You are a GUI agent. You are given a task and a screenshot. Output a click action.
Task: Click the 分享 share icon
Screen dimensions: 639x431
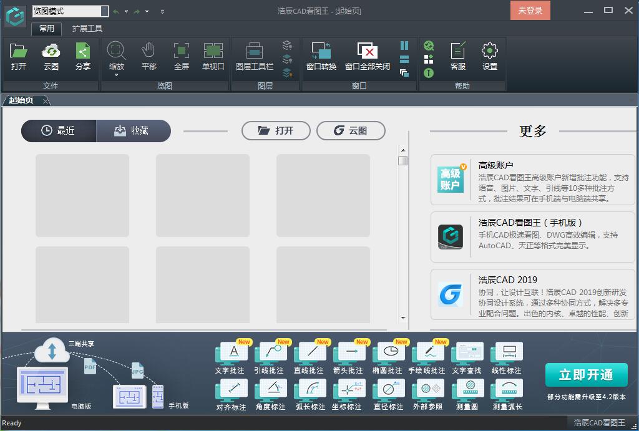pyautogui.click(x=83, y=56)
